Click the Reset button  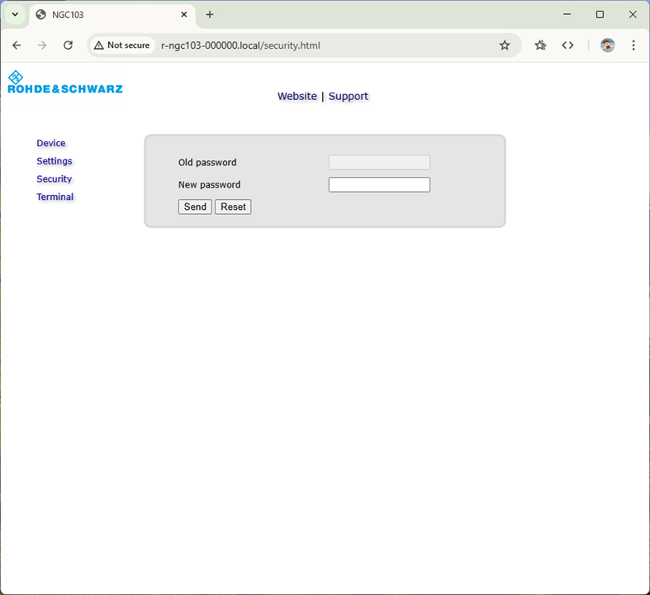click(x=233, y=207)
